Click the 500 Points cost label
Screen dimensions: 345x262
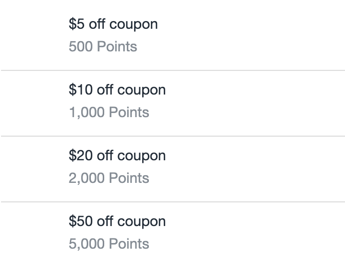point(103,46)
